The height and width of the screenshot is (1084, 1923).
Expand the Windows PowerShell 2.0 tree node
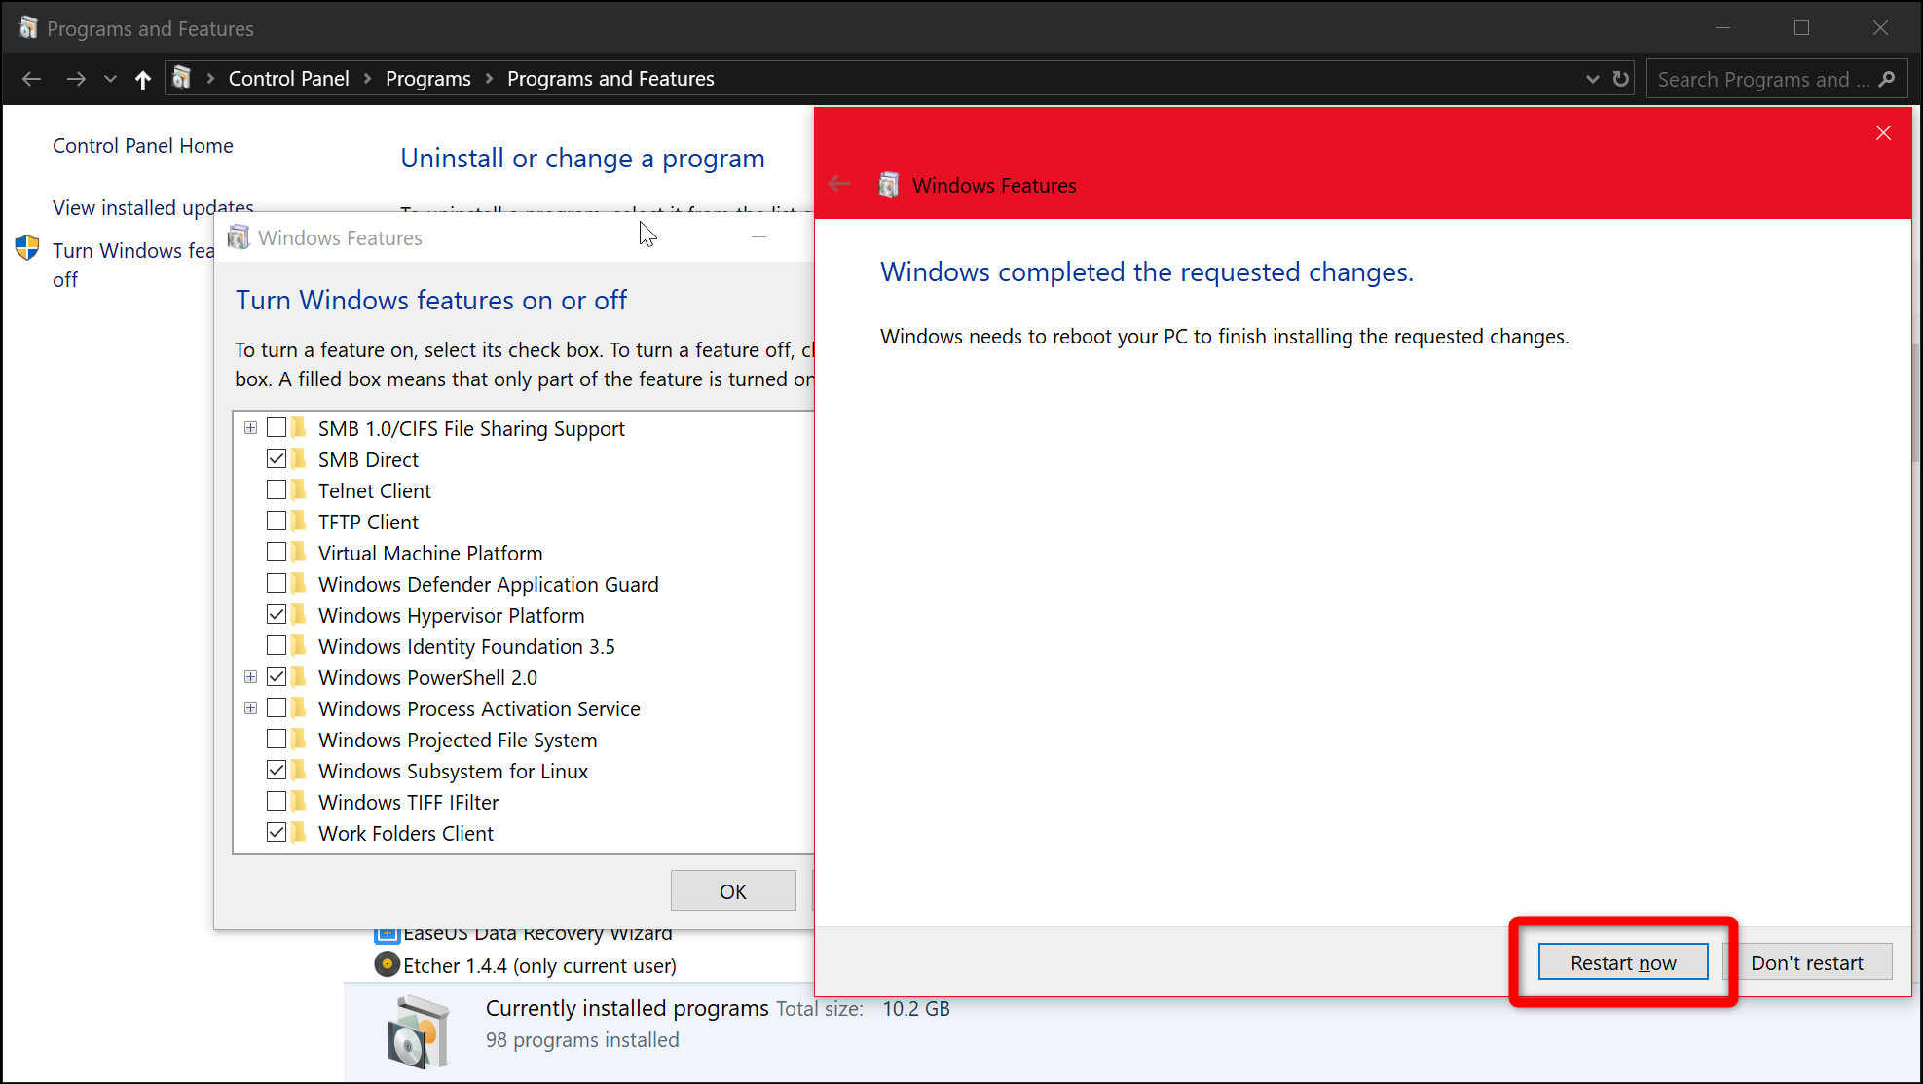[x=250, y=677]
